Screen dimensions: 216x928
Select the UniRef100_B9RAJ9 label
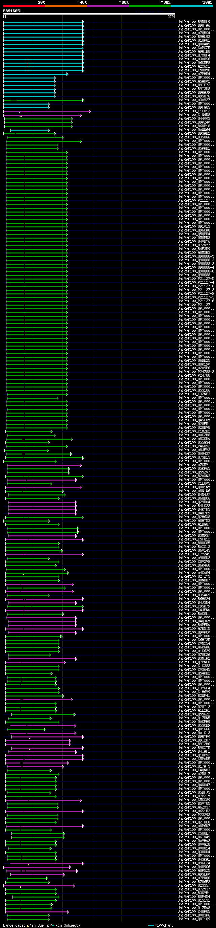[x=194, y=93]
